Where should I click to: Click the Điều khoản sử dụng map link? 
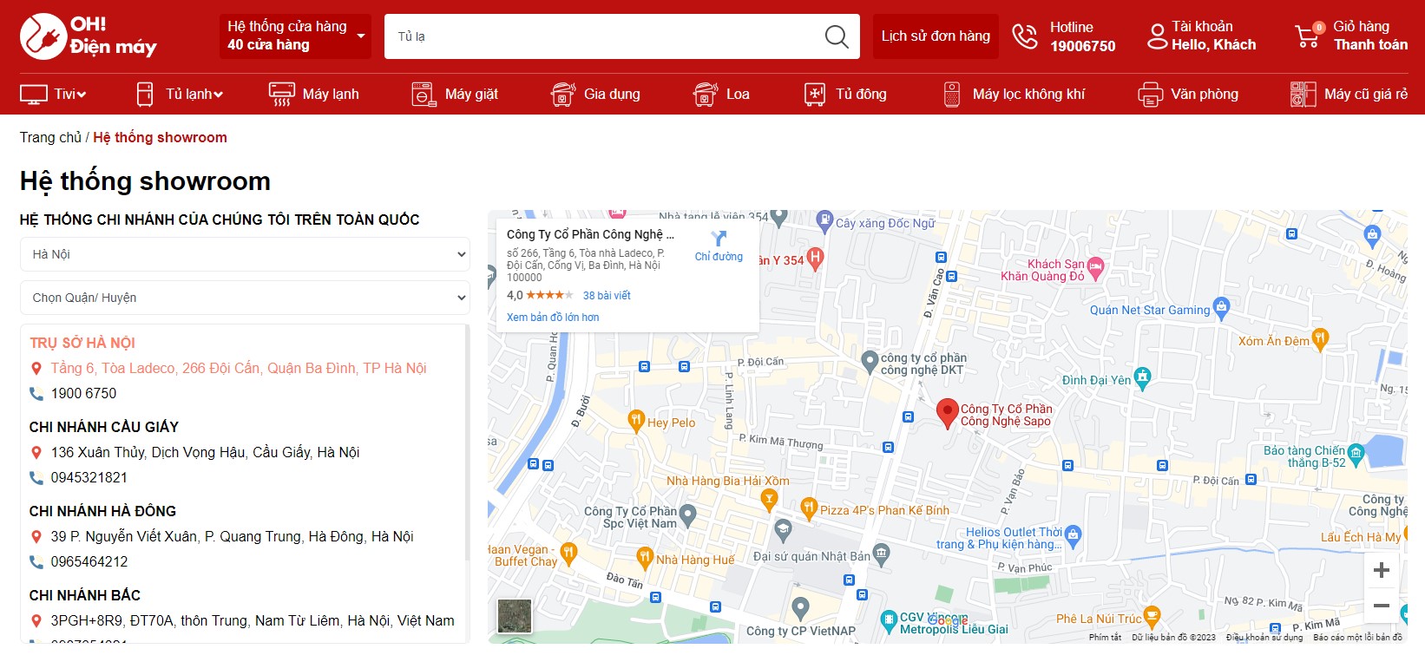(1264, 638)
